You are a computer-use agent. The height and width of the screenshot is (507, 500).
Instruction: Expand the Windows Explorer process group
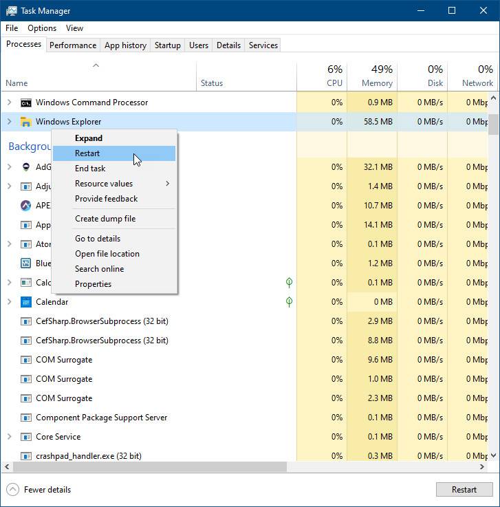[10, 122]
